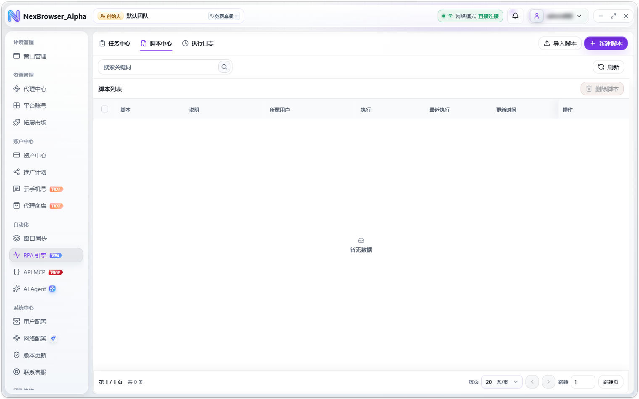Open API MCP in the sidebar

coord(46,272)
